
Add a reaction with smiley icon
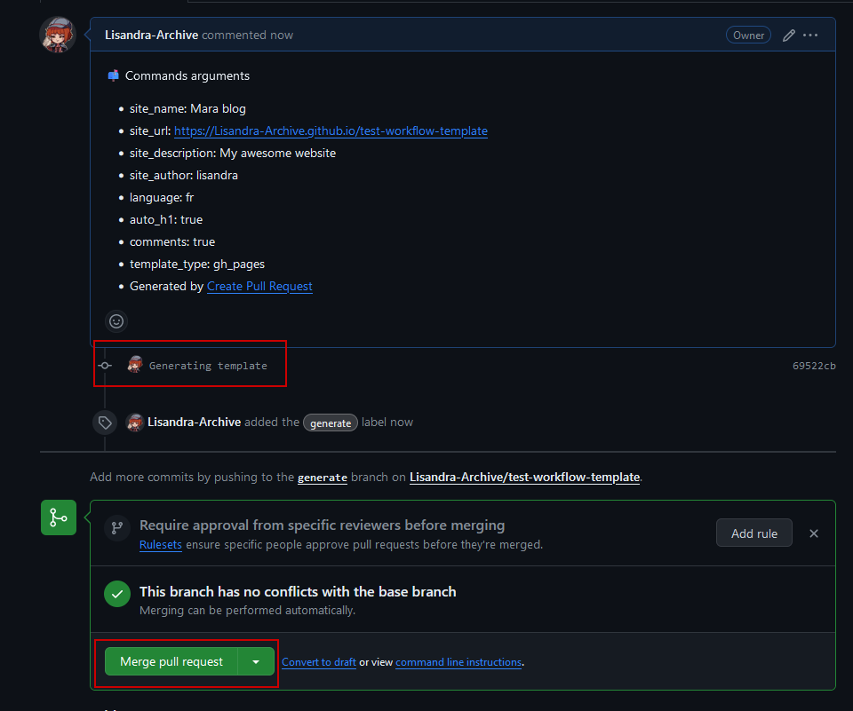[116, 322]
